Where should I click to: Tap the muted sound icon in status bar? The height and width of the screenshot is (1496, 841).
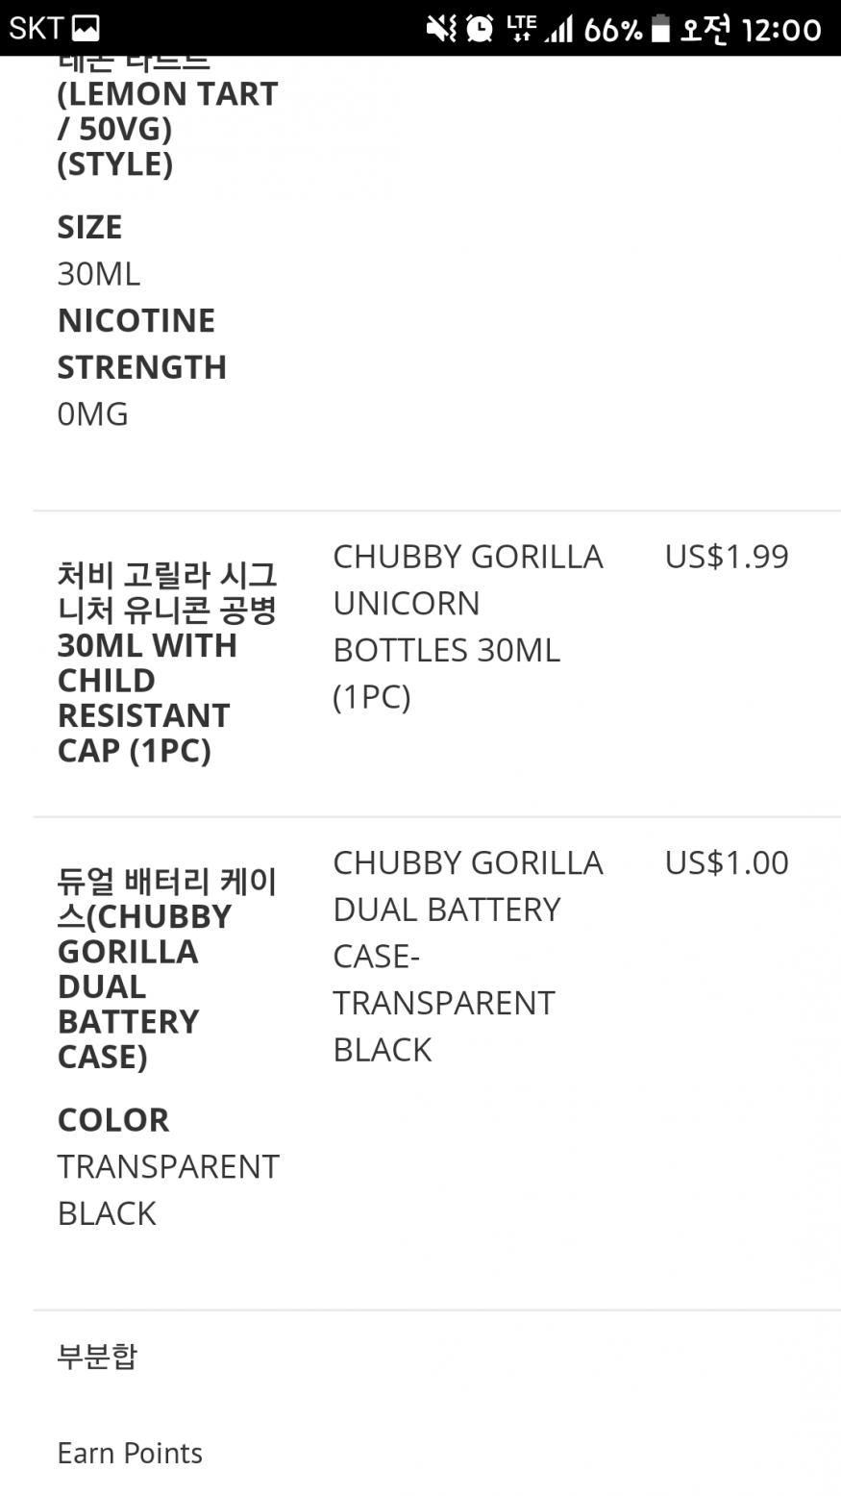coord(441,29)
